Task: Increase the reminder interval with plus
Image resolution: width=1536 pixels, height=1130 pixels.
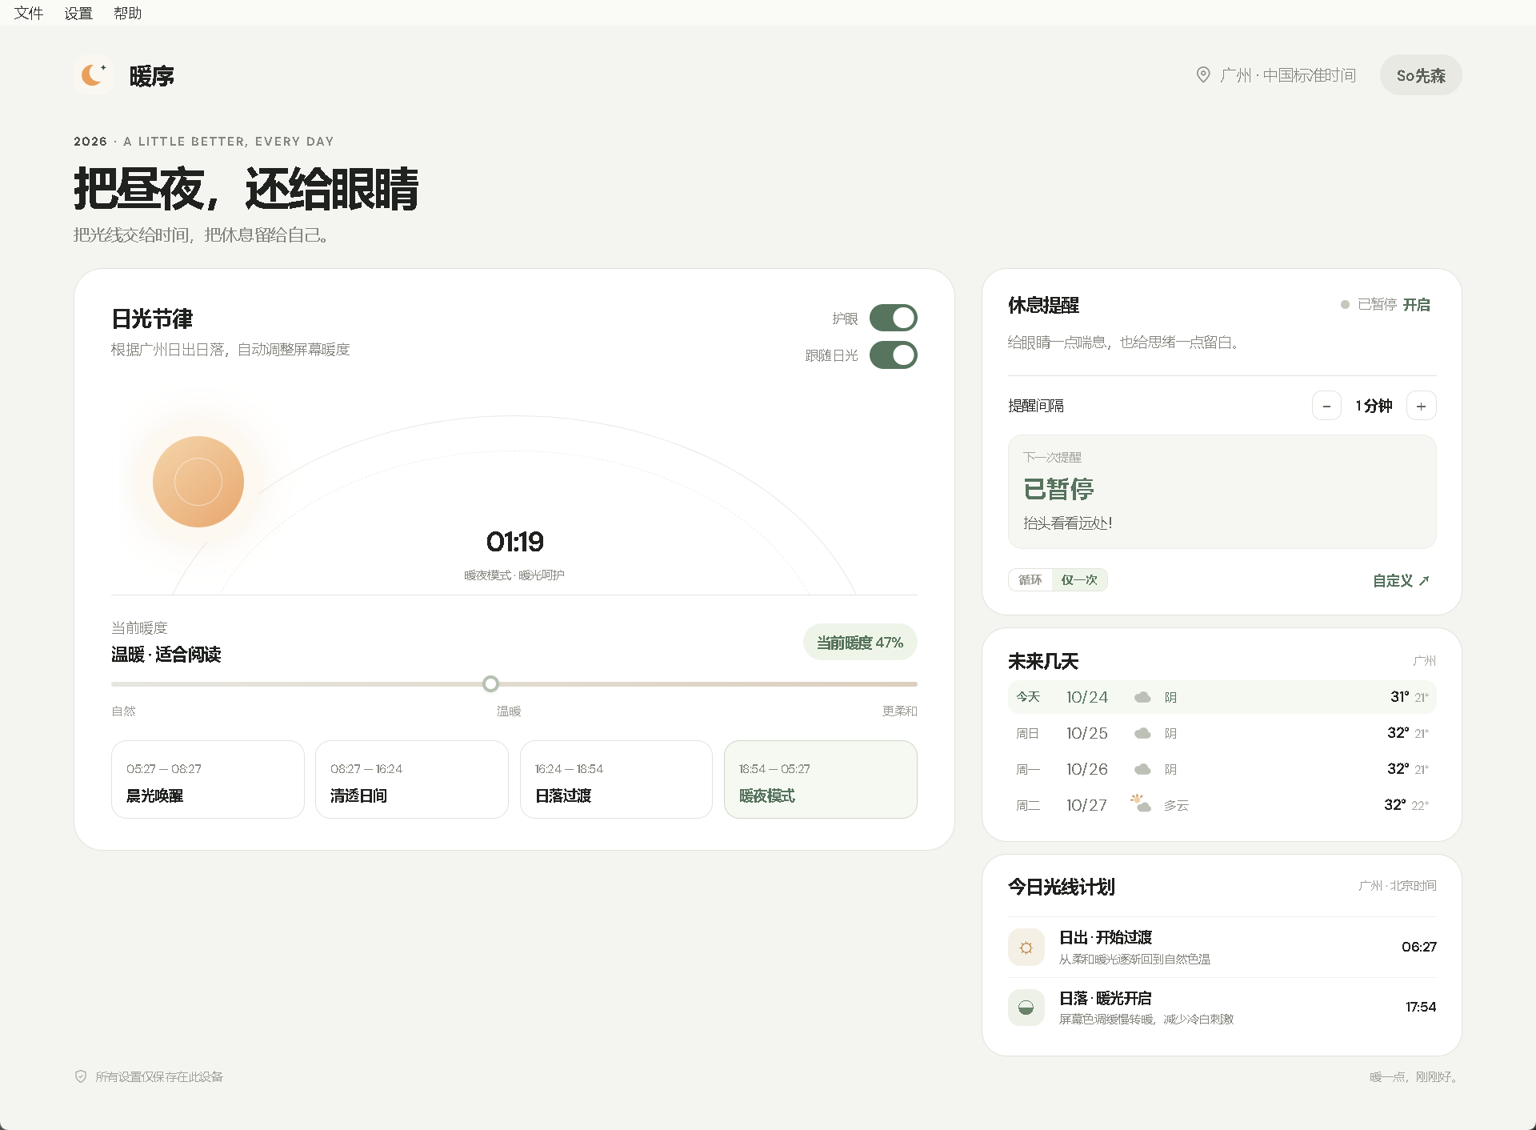Action: point(1422,406)
